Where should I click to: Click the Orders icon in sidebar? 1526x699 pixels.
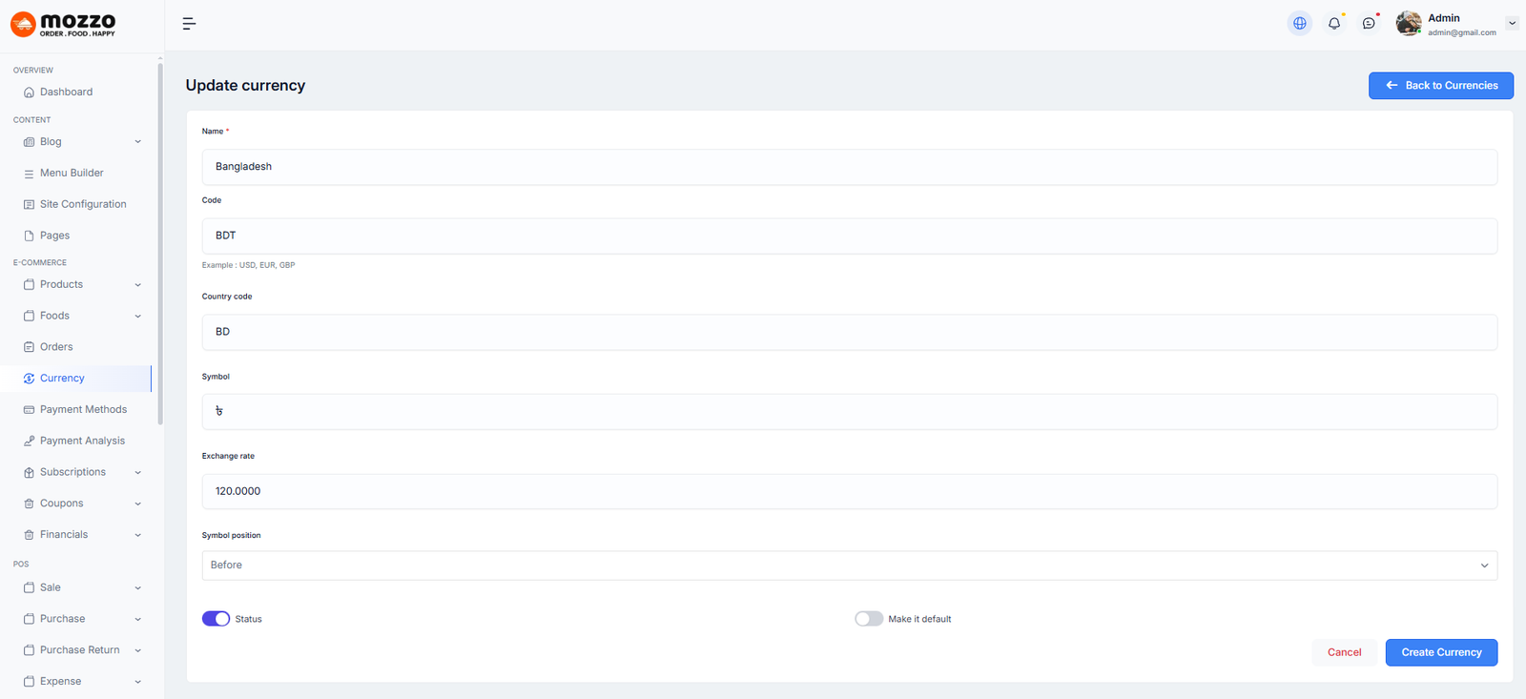tap(29, 347)
